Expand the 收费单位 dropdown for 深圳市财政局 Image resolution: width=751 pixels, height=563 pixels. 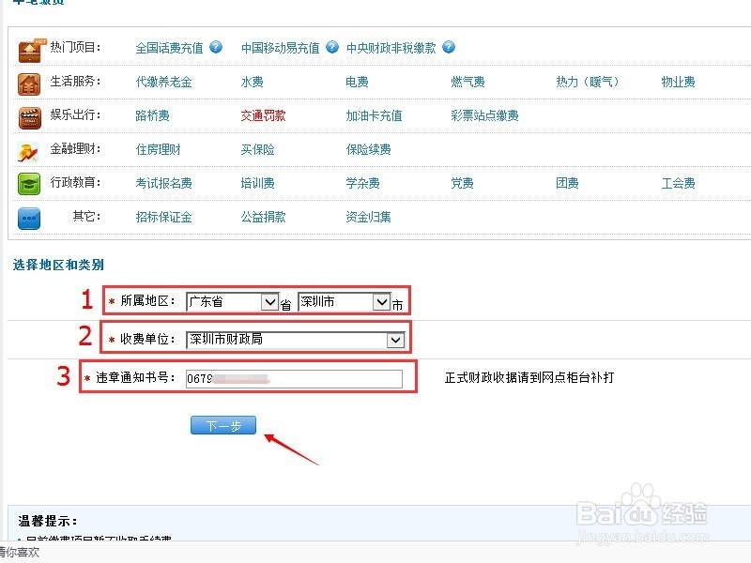click(x=398, y=339)
